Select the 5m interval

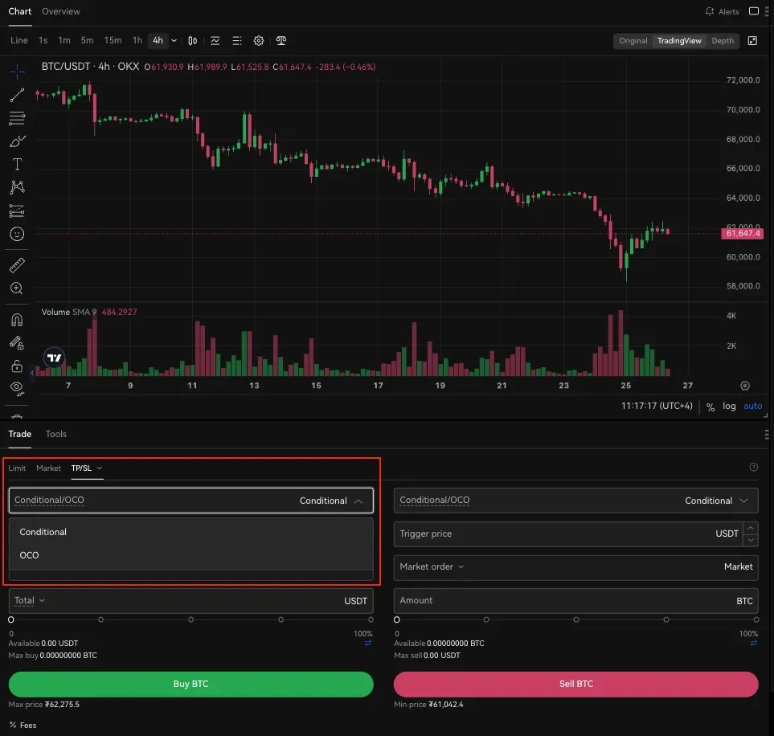click(x=87, y=40)
